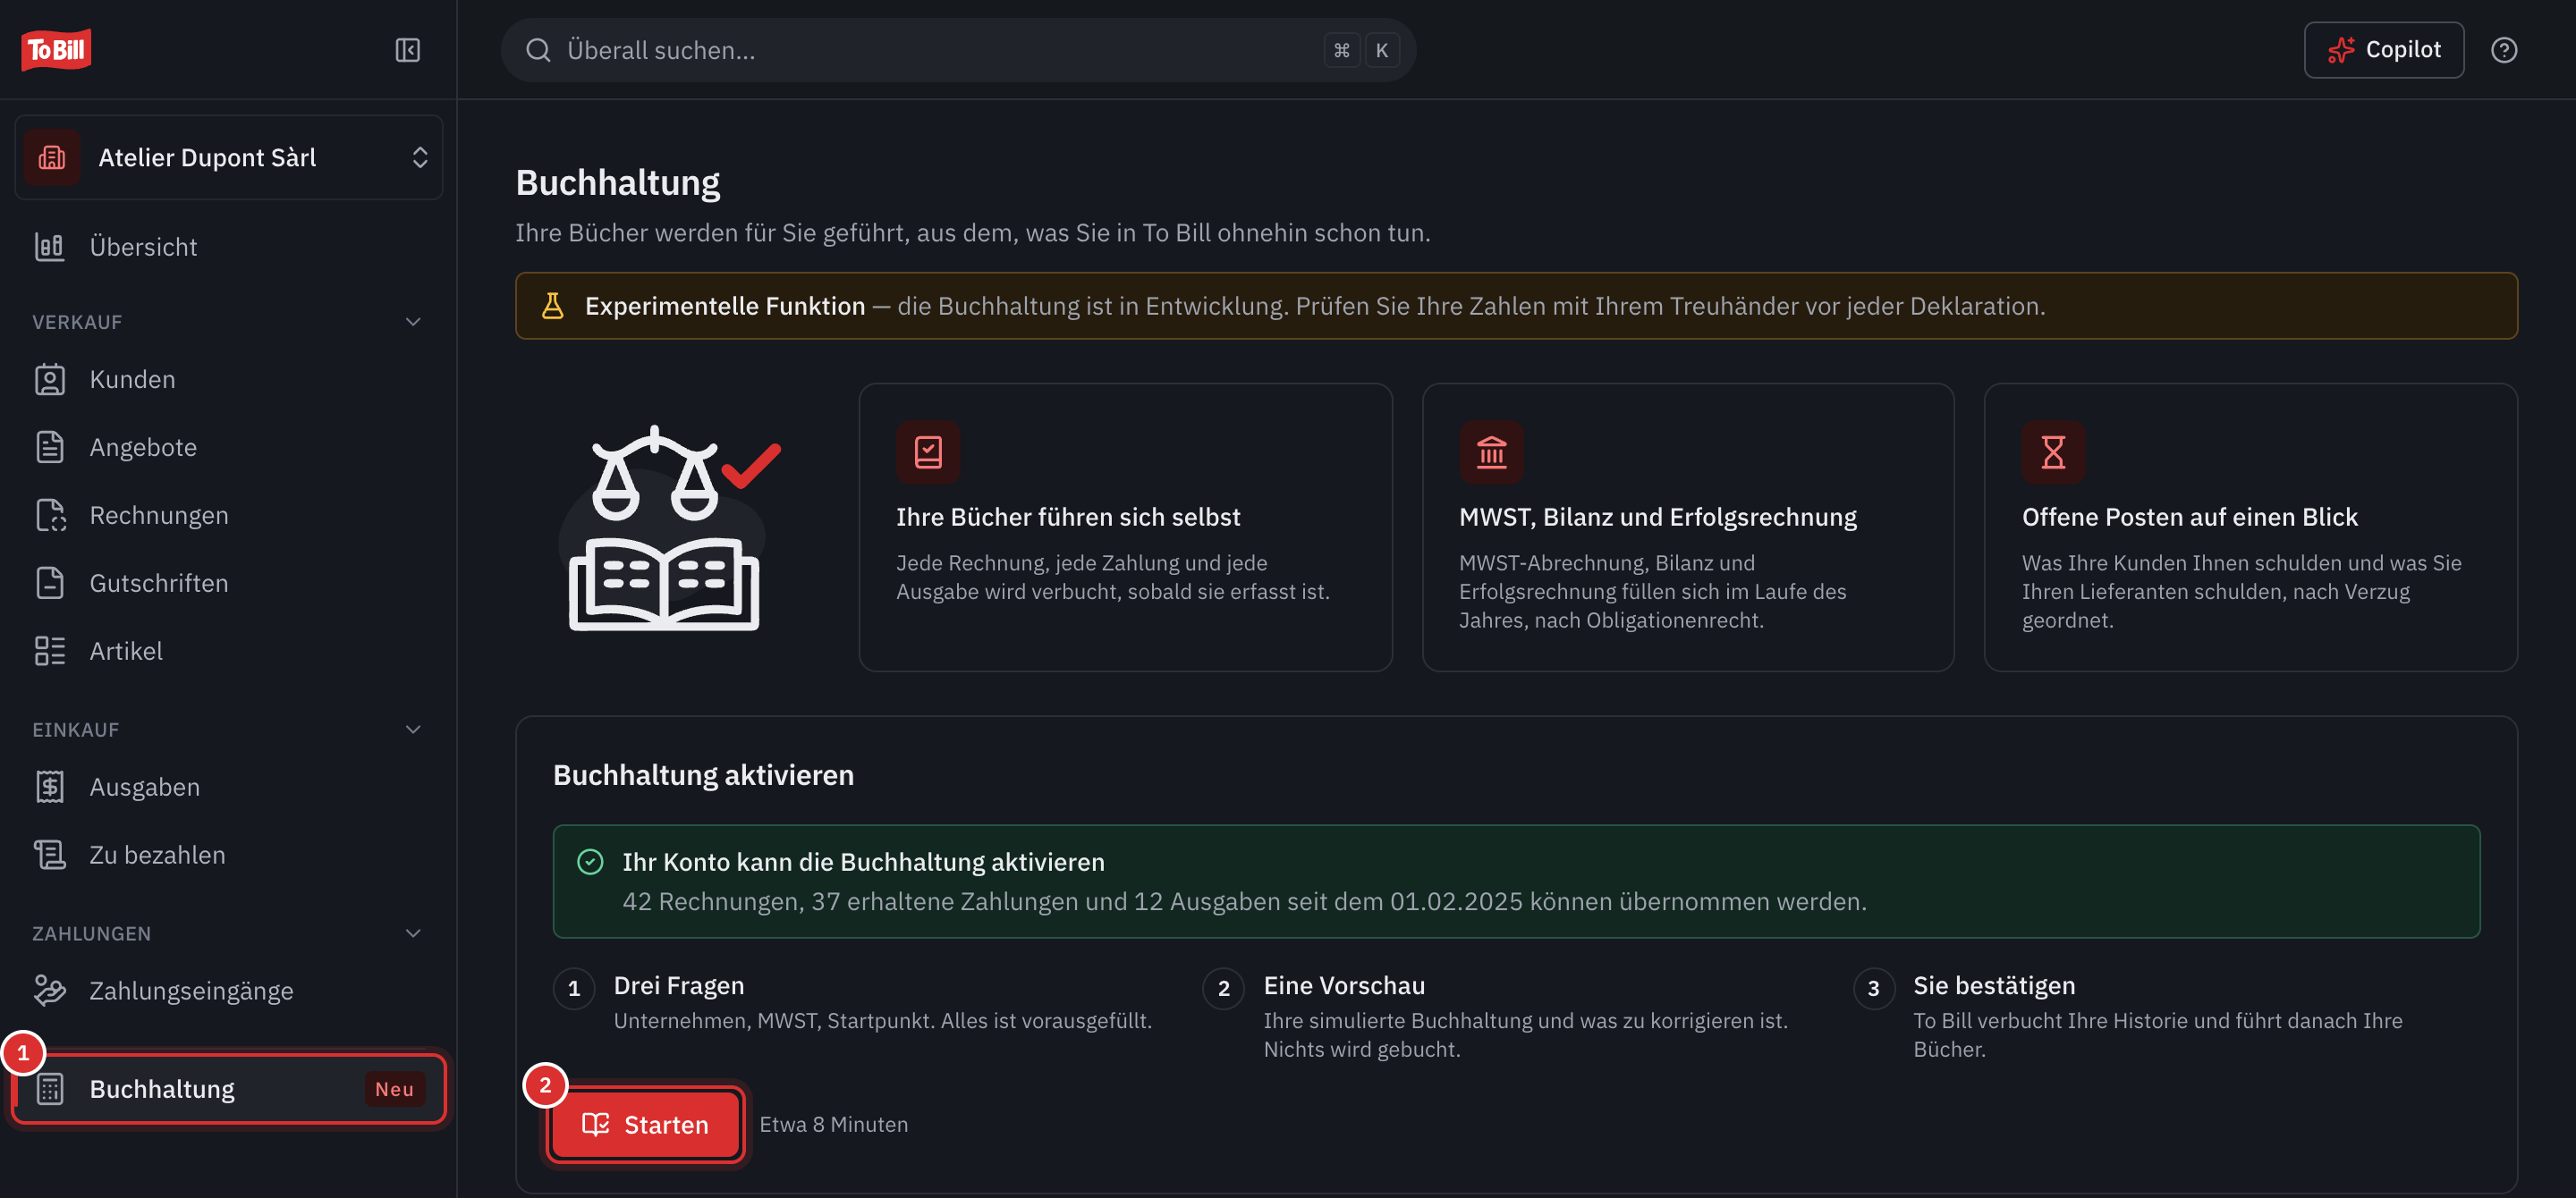The height and width of the screenshot is (1198, 2576).
Task: Click the flask icon in the experimental banner
Action: [x=552, y=306]
